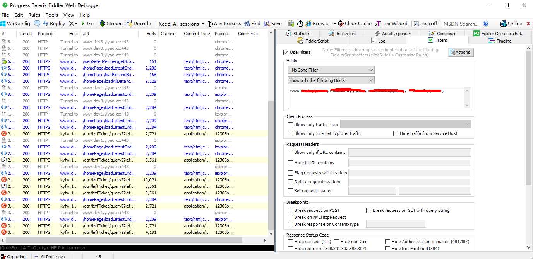
Task: Open the File menu
Action: [x=5, y=15]
